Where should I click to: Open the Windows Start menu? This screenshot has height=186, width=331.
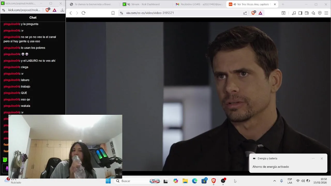[x=108, y=181]
